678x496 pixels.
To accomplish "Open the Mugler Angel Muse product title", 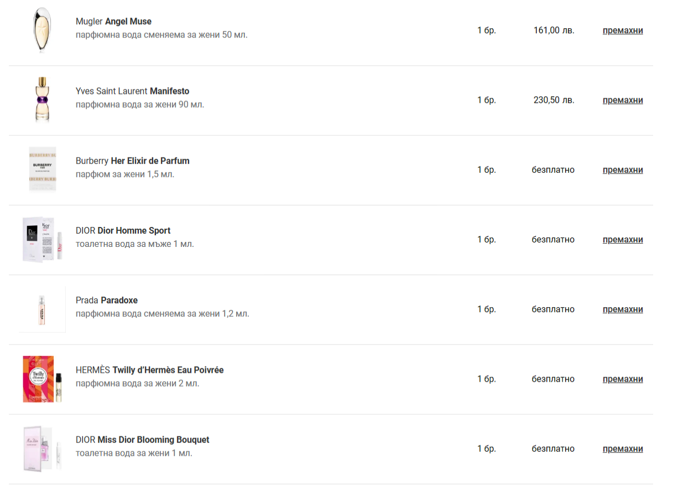I will click(113, 22).
